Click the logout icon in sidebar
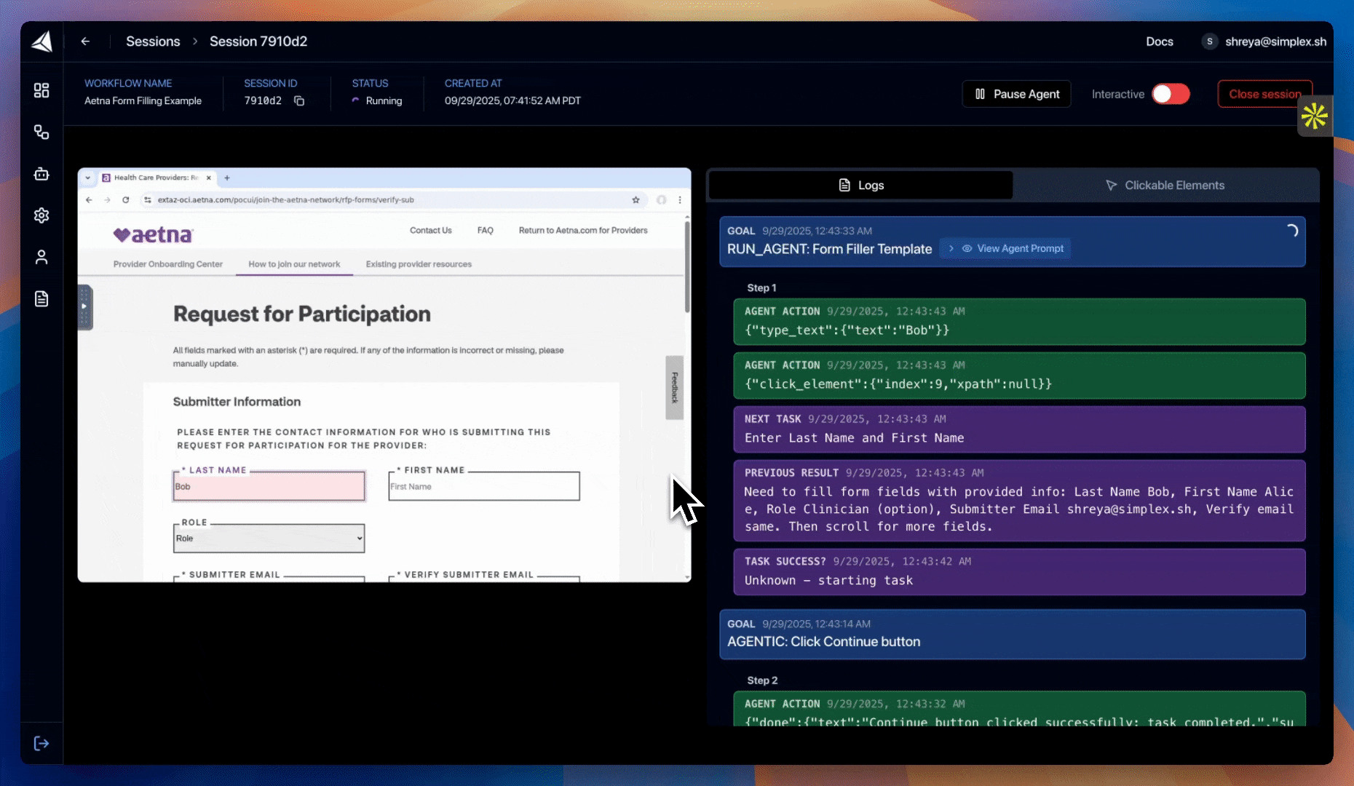The width and height of the screenshot is (1354, 786). [x=41, y=743]
